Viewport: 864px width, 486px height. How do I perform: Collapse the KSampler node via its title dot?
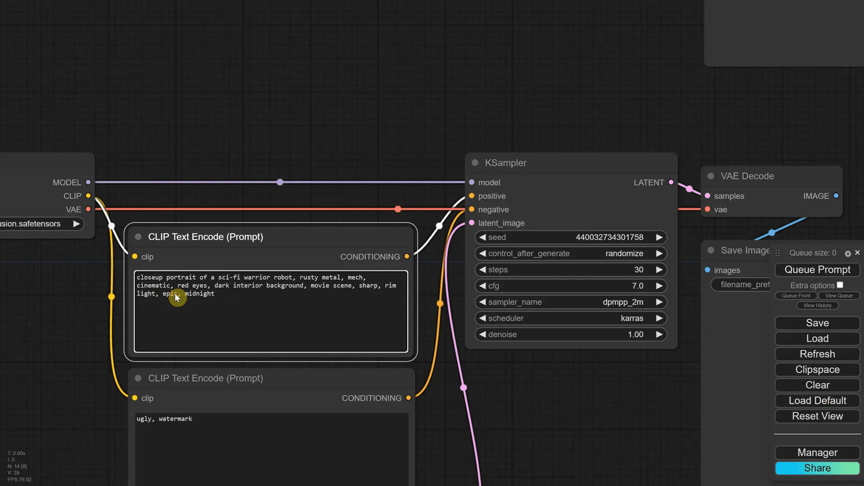tap(475, 163)
